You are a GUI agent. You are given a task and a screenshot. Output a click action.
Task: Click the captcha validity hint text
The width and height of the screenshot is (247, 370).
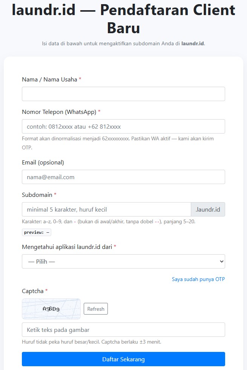[92, 342]
